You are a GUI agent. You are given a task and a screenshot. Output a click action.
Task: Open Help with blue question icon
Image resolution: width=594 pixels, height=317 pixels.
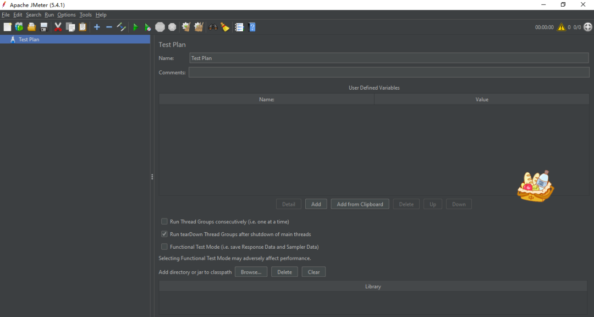click(252, 27)
